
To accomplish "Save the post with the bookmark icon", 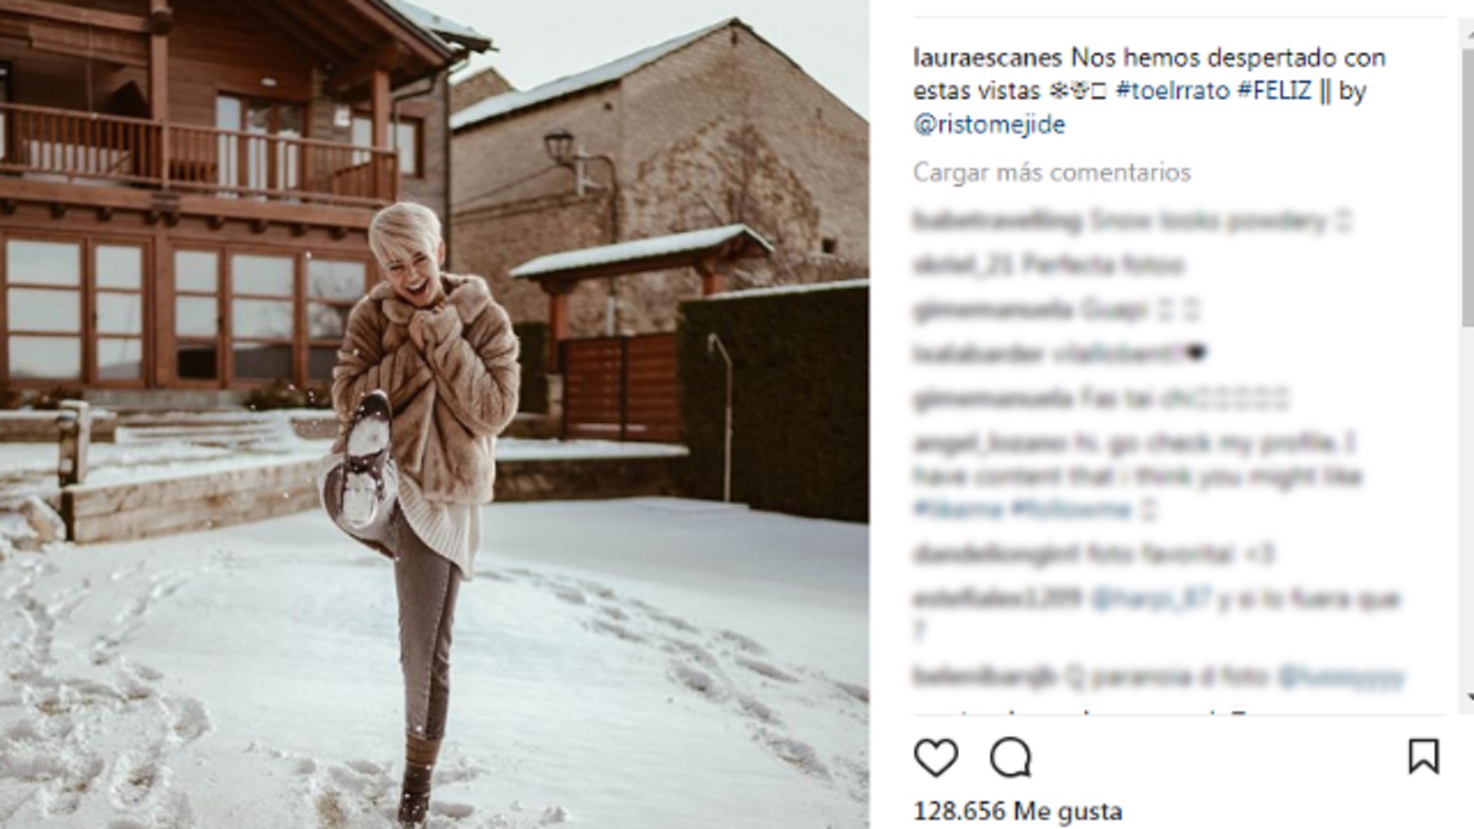I will pos(1423,756).
